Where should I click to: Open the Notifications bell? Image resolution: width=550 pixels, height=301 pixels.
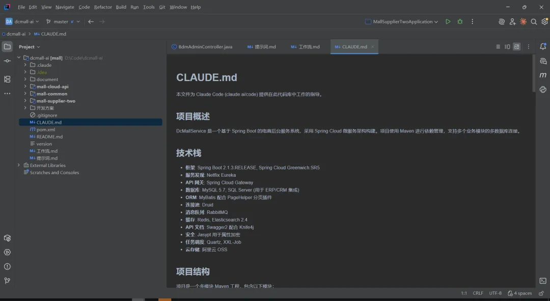[x=543, y=46]
